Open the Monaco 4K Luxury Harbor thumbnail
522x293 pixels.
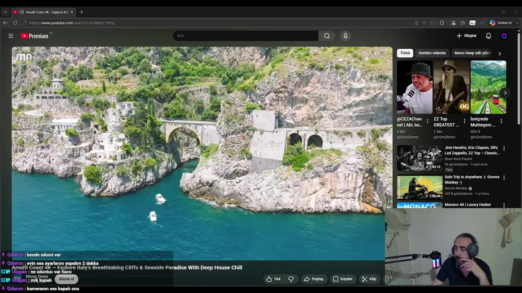(x=420, y=205)
